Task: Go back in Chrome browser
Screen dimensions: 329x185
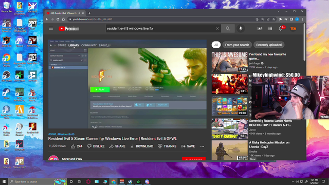Action: (47, 20)
